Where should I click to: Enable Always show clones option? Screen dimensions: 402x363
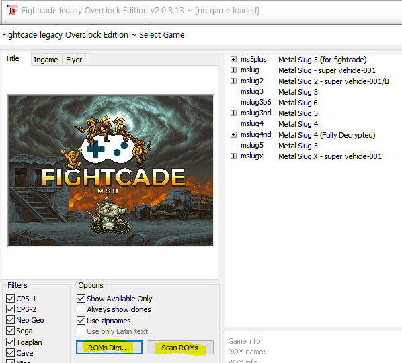point(81,309)
